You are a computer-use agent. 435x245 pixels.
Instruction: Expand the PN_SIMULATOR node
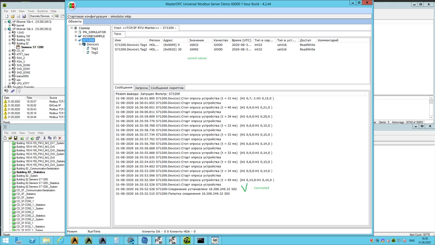(76, 32)
